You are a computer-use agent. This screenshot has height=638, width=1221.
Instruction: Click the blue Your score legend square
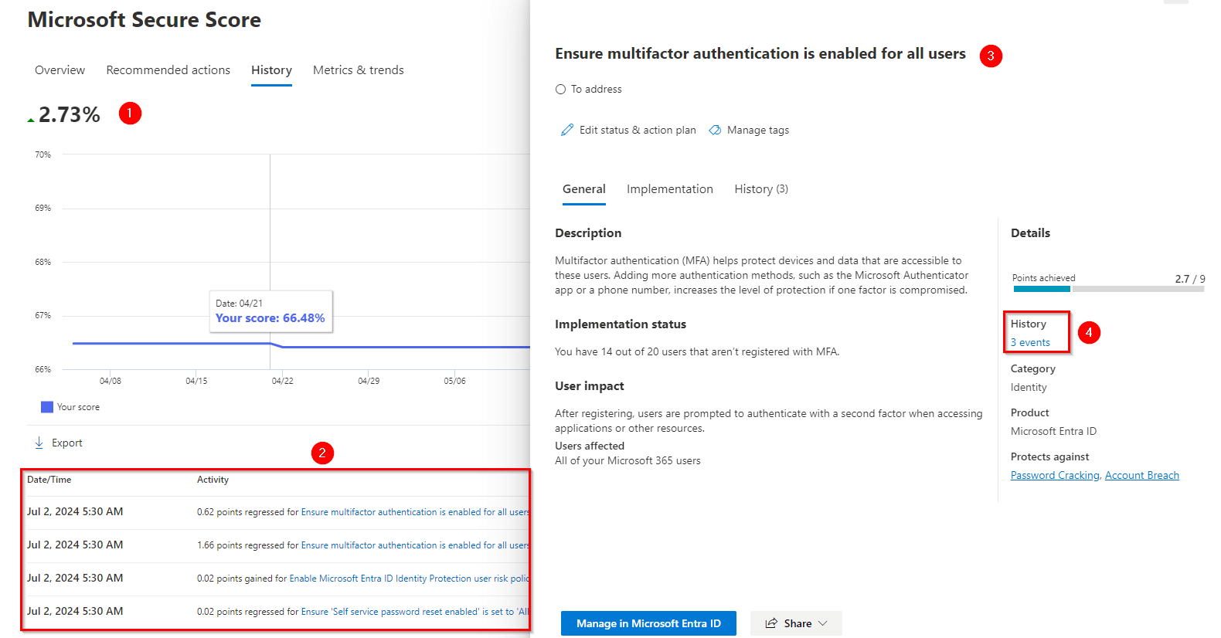point(47,407)
